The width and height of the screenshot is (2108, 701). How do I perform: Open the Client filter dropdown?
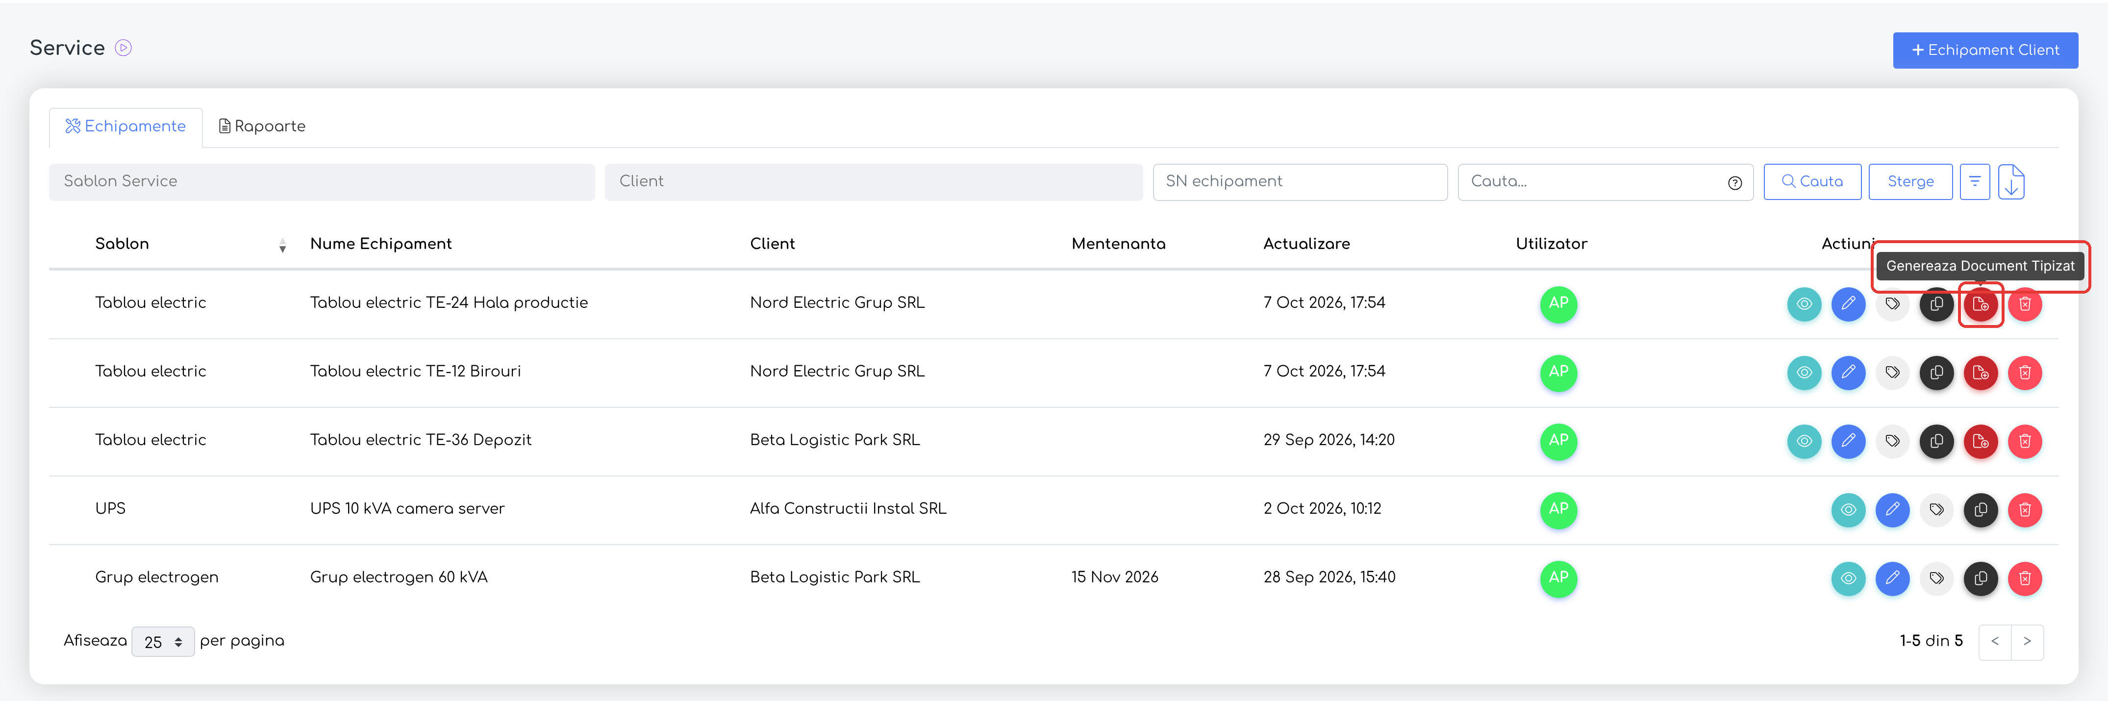tap(873, 181)
